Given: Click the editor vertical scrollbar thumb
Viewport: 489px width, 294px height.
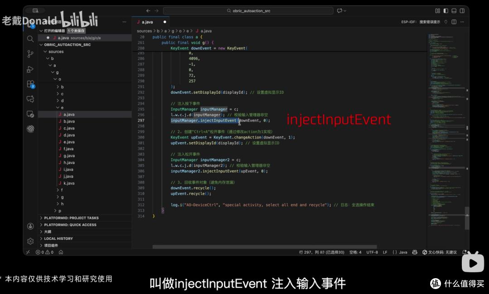Looking at the screenshot, I should click(x=467, y=218).
